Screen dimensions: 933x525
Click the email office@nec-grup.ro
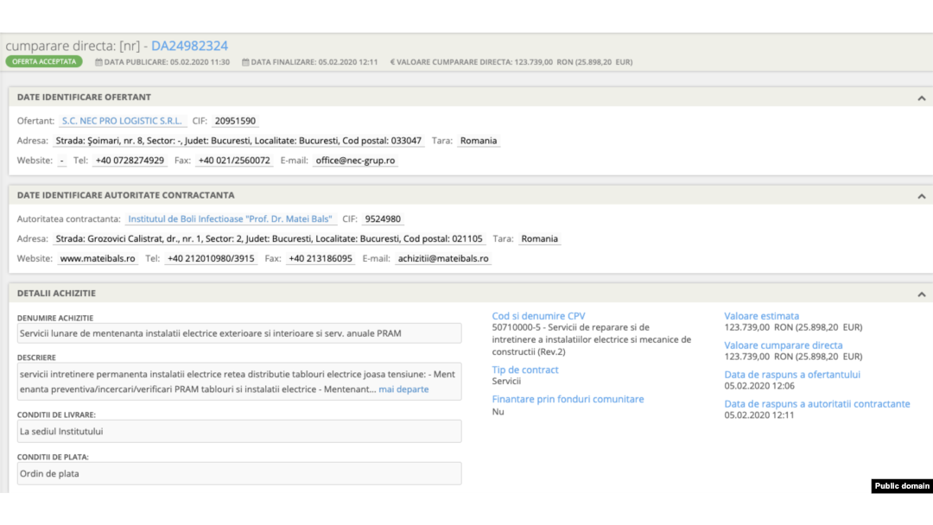(x=355, y=161)
